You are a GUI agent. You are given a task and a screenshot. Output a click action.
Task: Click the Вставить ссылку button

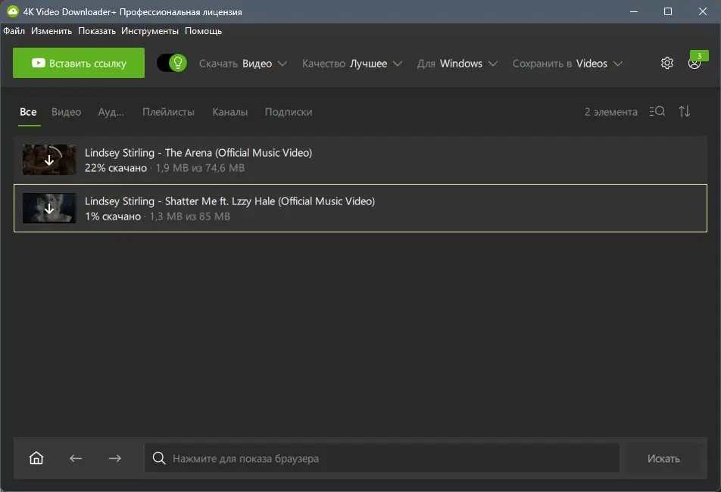(x=79, y=63)
